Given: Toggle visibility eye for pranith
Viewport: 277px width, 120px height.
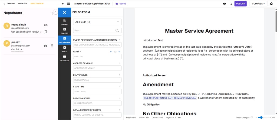Looking at the screenshot, I should click(45, 46).
